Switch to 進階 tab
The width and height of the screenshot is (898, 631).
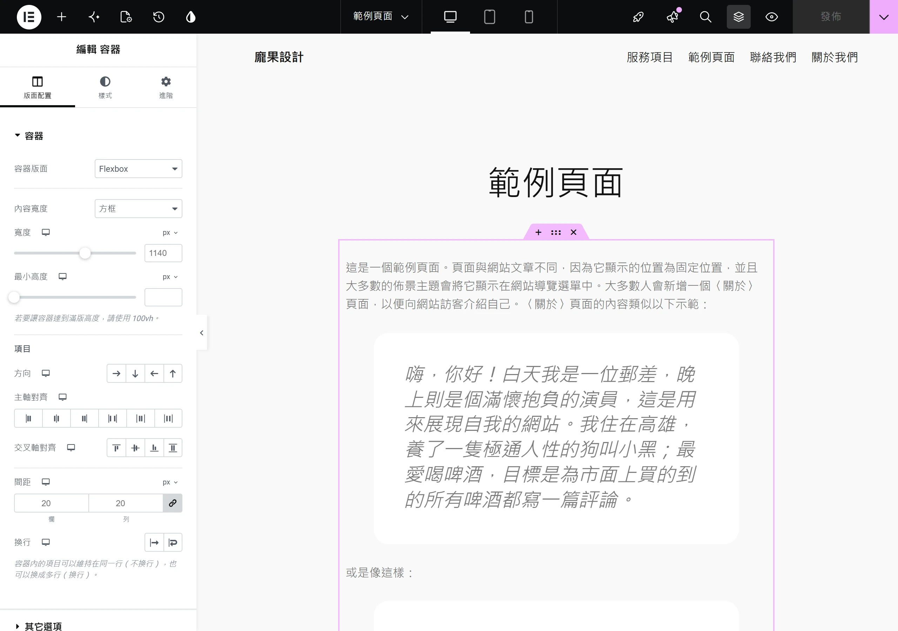(166, 87)
